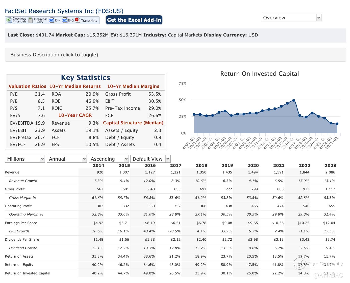Click the 2016-08 peak point on ROIC chart

(293, 100)
